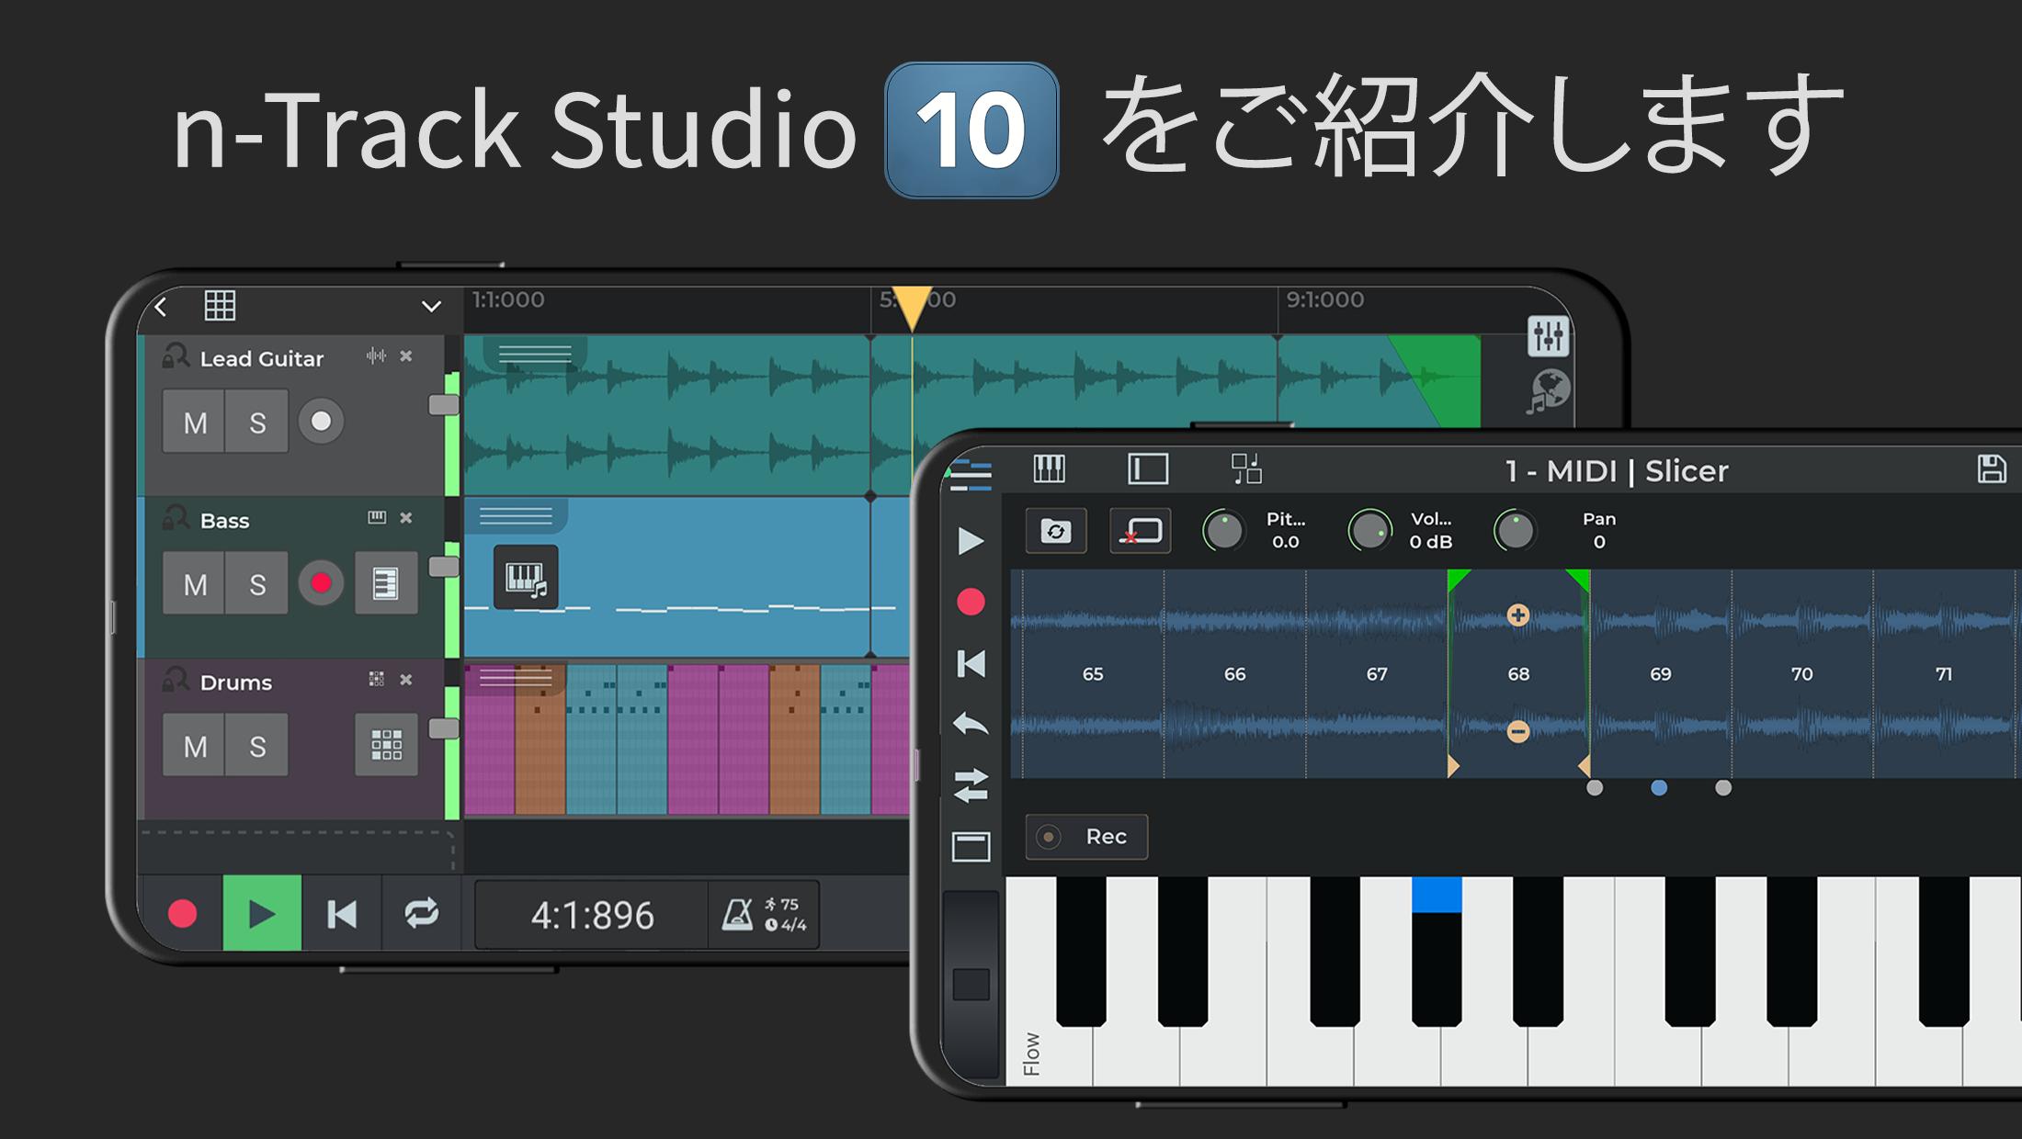
Task: Expand the Drums clip menu handle
Action: tap(516, 679)
